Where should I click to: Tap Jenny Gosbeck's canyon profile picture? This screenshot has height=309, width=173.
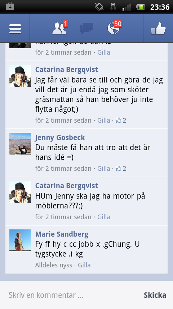pos(20,144)
